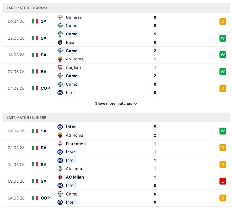Select the Atalanta team crest
This screenshot has height=208, width=232.
pos(60,168)
